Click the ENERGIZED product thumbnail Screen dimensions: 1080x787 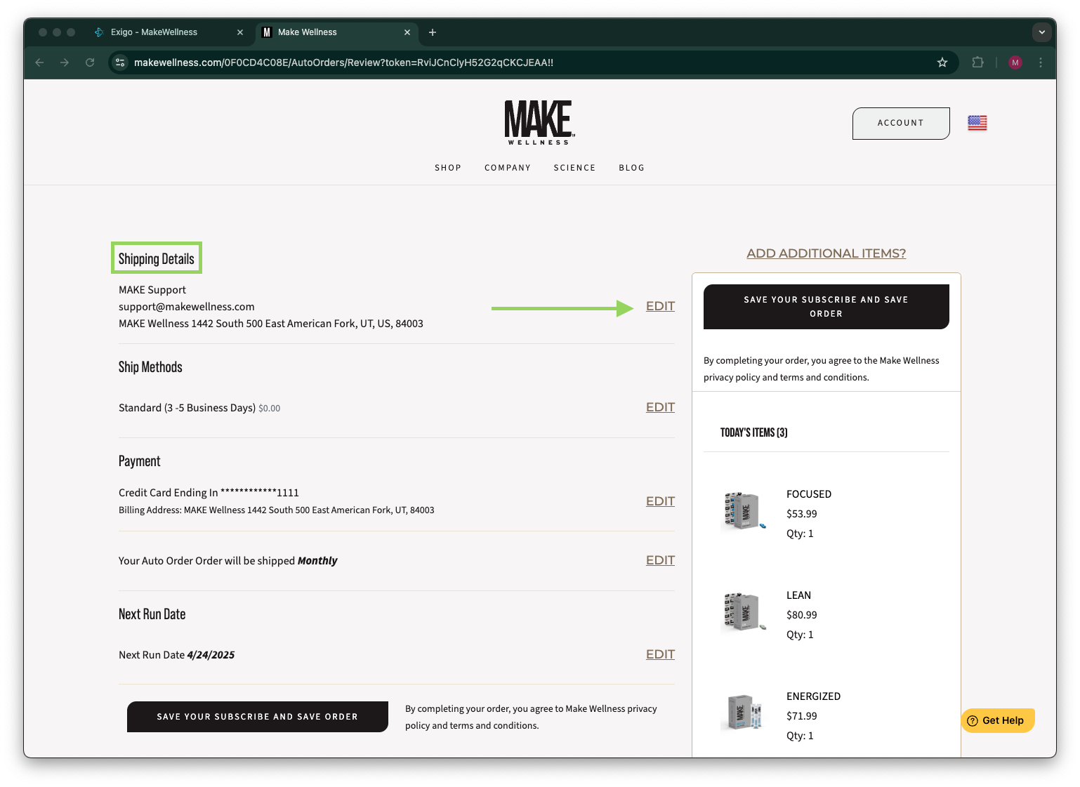744,713
